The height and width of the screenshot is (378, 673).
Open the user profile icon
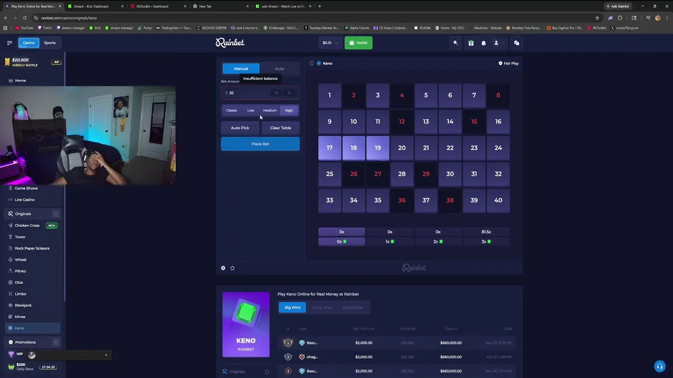pyautogui.click(x=496, y=43)
